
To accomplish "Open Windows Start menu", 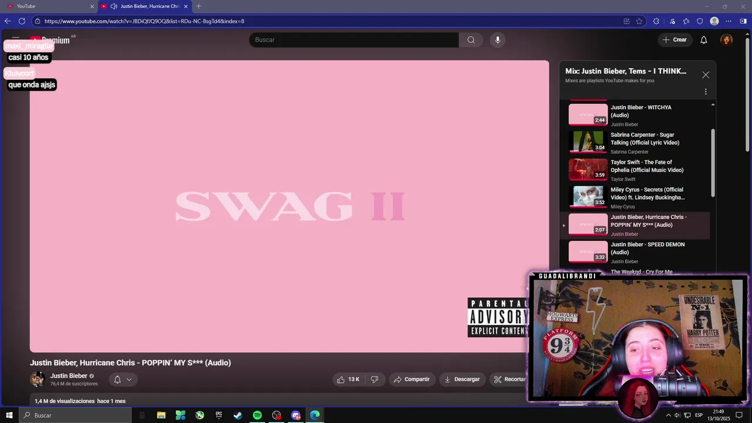I will [x=9, y=415].
